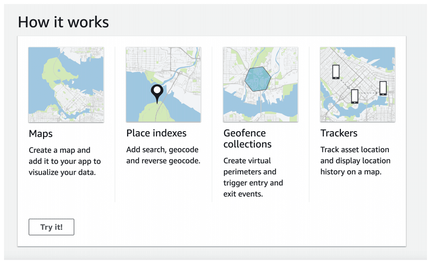This screenshot has height=264, width=431.
Task: Open the Trackers map thumbnail
Action: 357,85
